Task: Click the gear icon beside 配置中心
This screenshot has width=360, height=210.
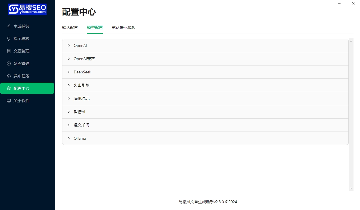Action: pyautogui.click(x=9, y=88)
